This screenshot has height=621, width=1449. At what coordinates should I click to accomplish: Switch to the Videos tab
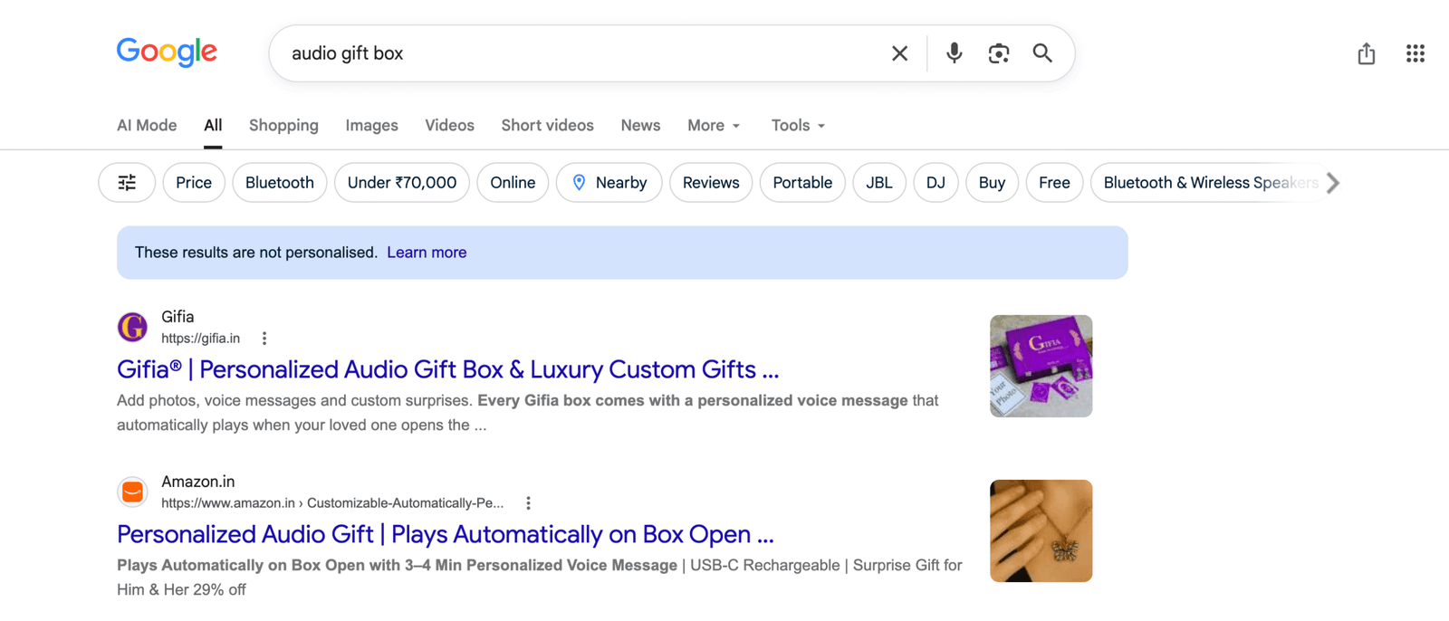tap(449, 126)
